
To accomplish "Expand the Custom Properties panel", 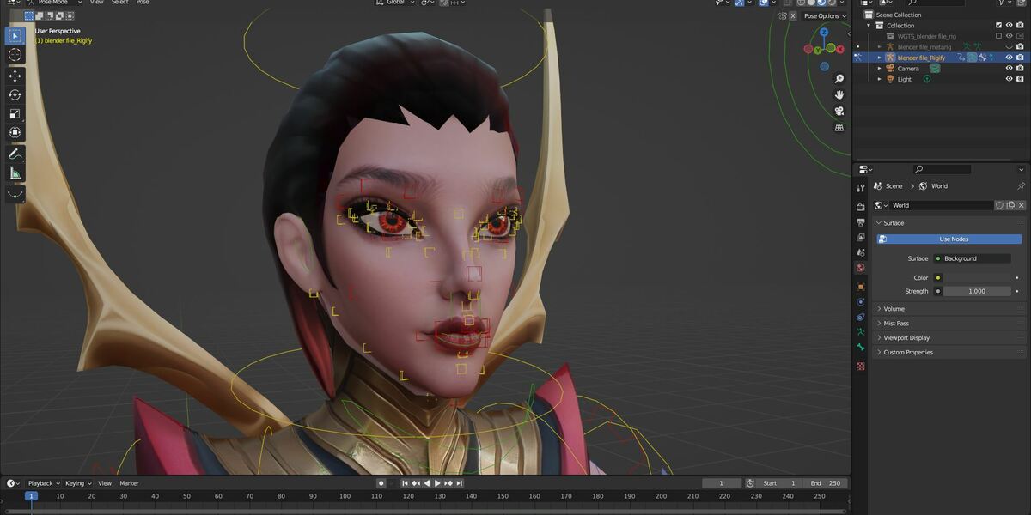I will tap(950, 352).
